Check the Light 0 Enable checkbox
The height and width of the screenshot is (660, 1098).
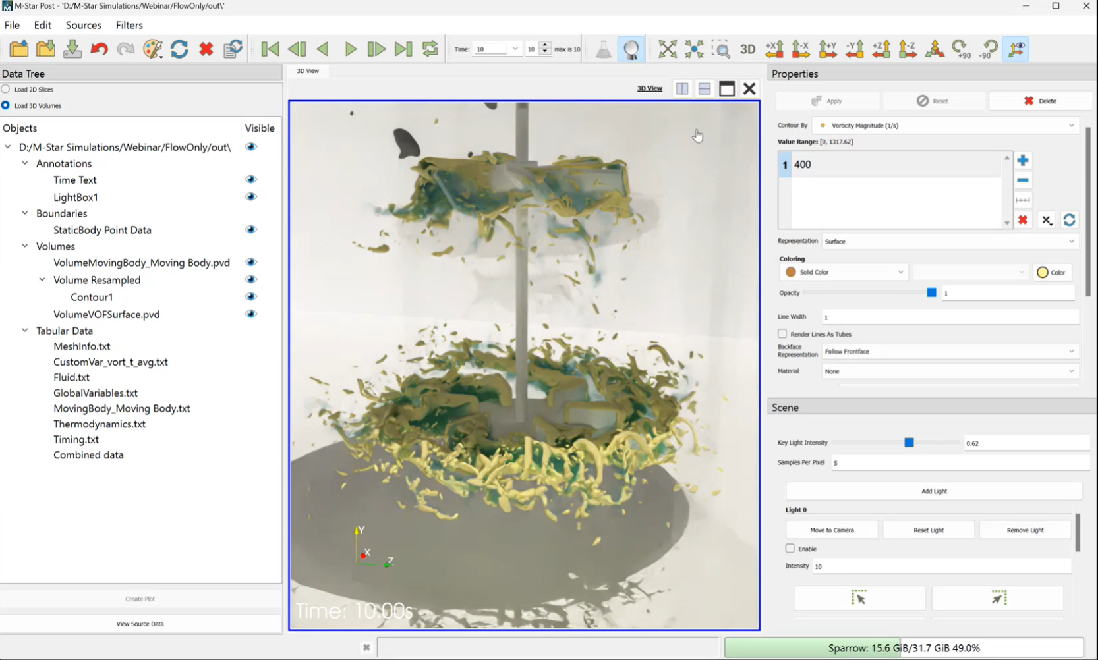790,548
